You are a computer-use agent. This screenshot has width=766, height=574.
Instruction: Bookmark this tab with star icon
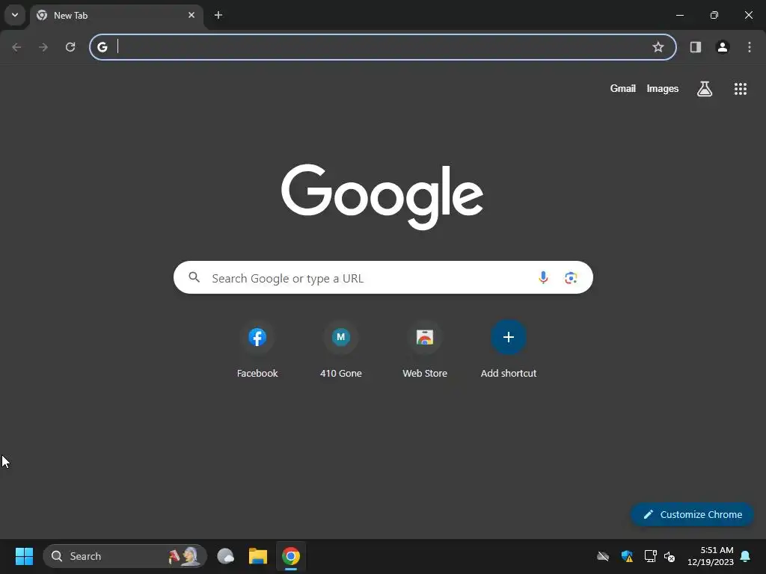click(658, 47)
